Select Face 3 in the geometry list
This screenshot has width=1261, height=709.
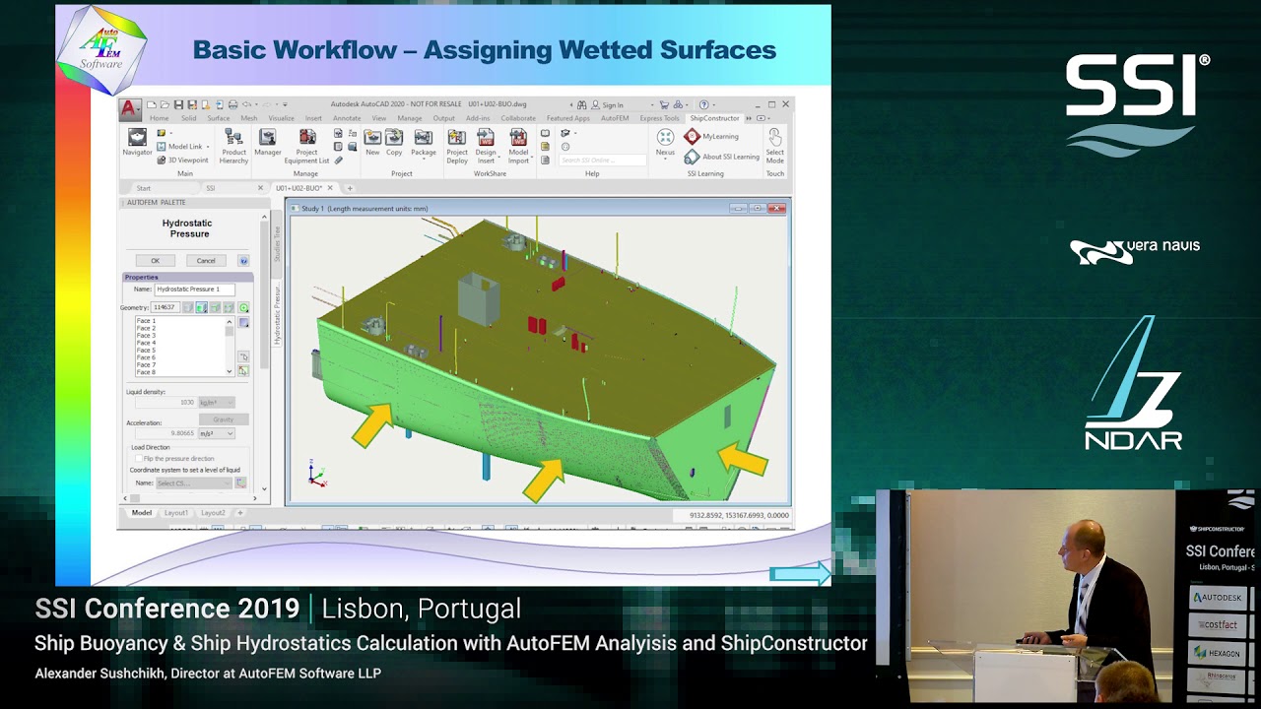(x=146, y=336)
